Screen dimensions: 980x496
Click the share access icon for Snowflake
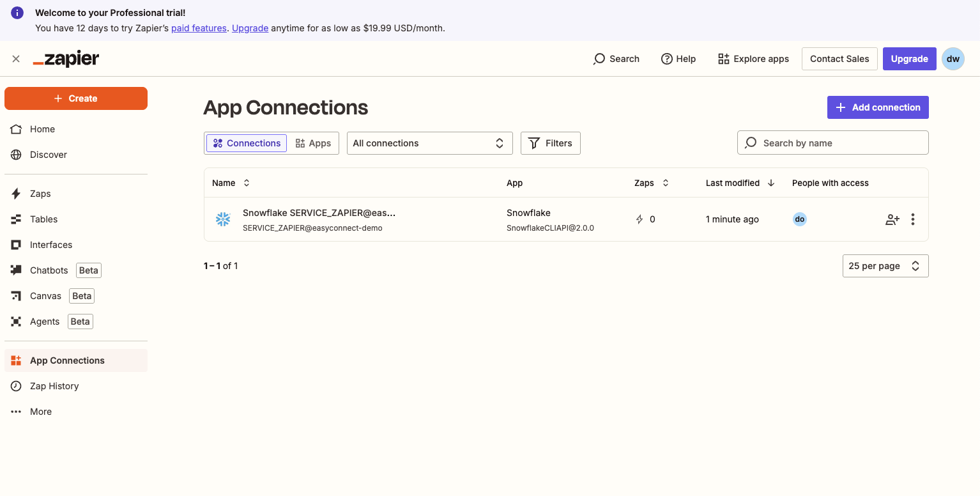click(x=892, y=219)
